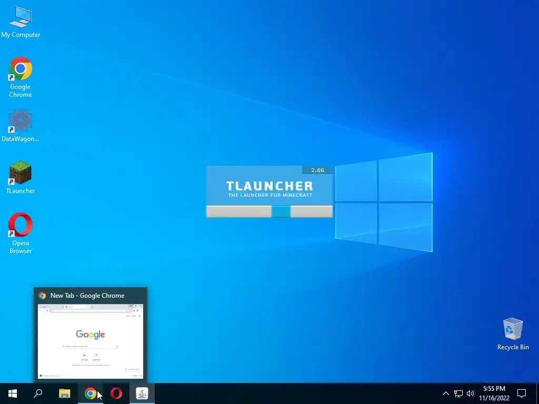Click the TLauncher loading progress bar

click(269, 211)
